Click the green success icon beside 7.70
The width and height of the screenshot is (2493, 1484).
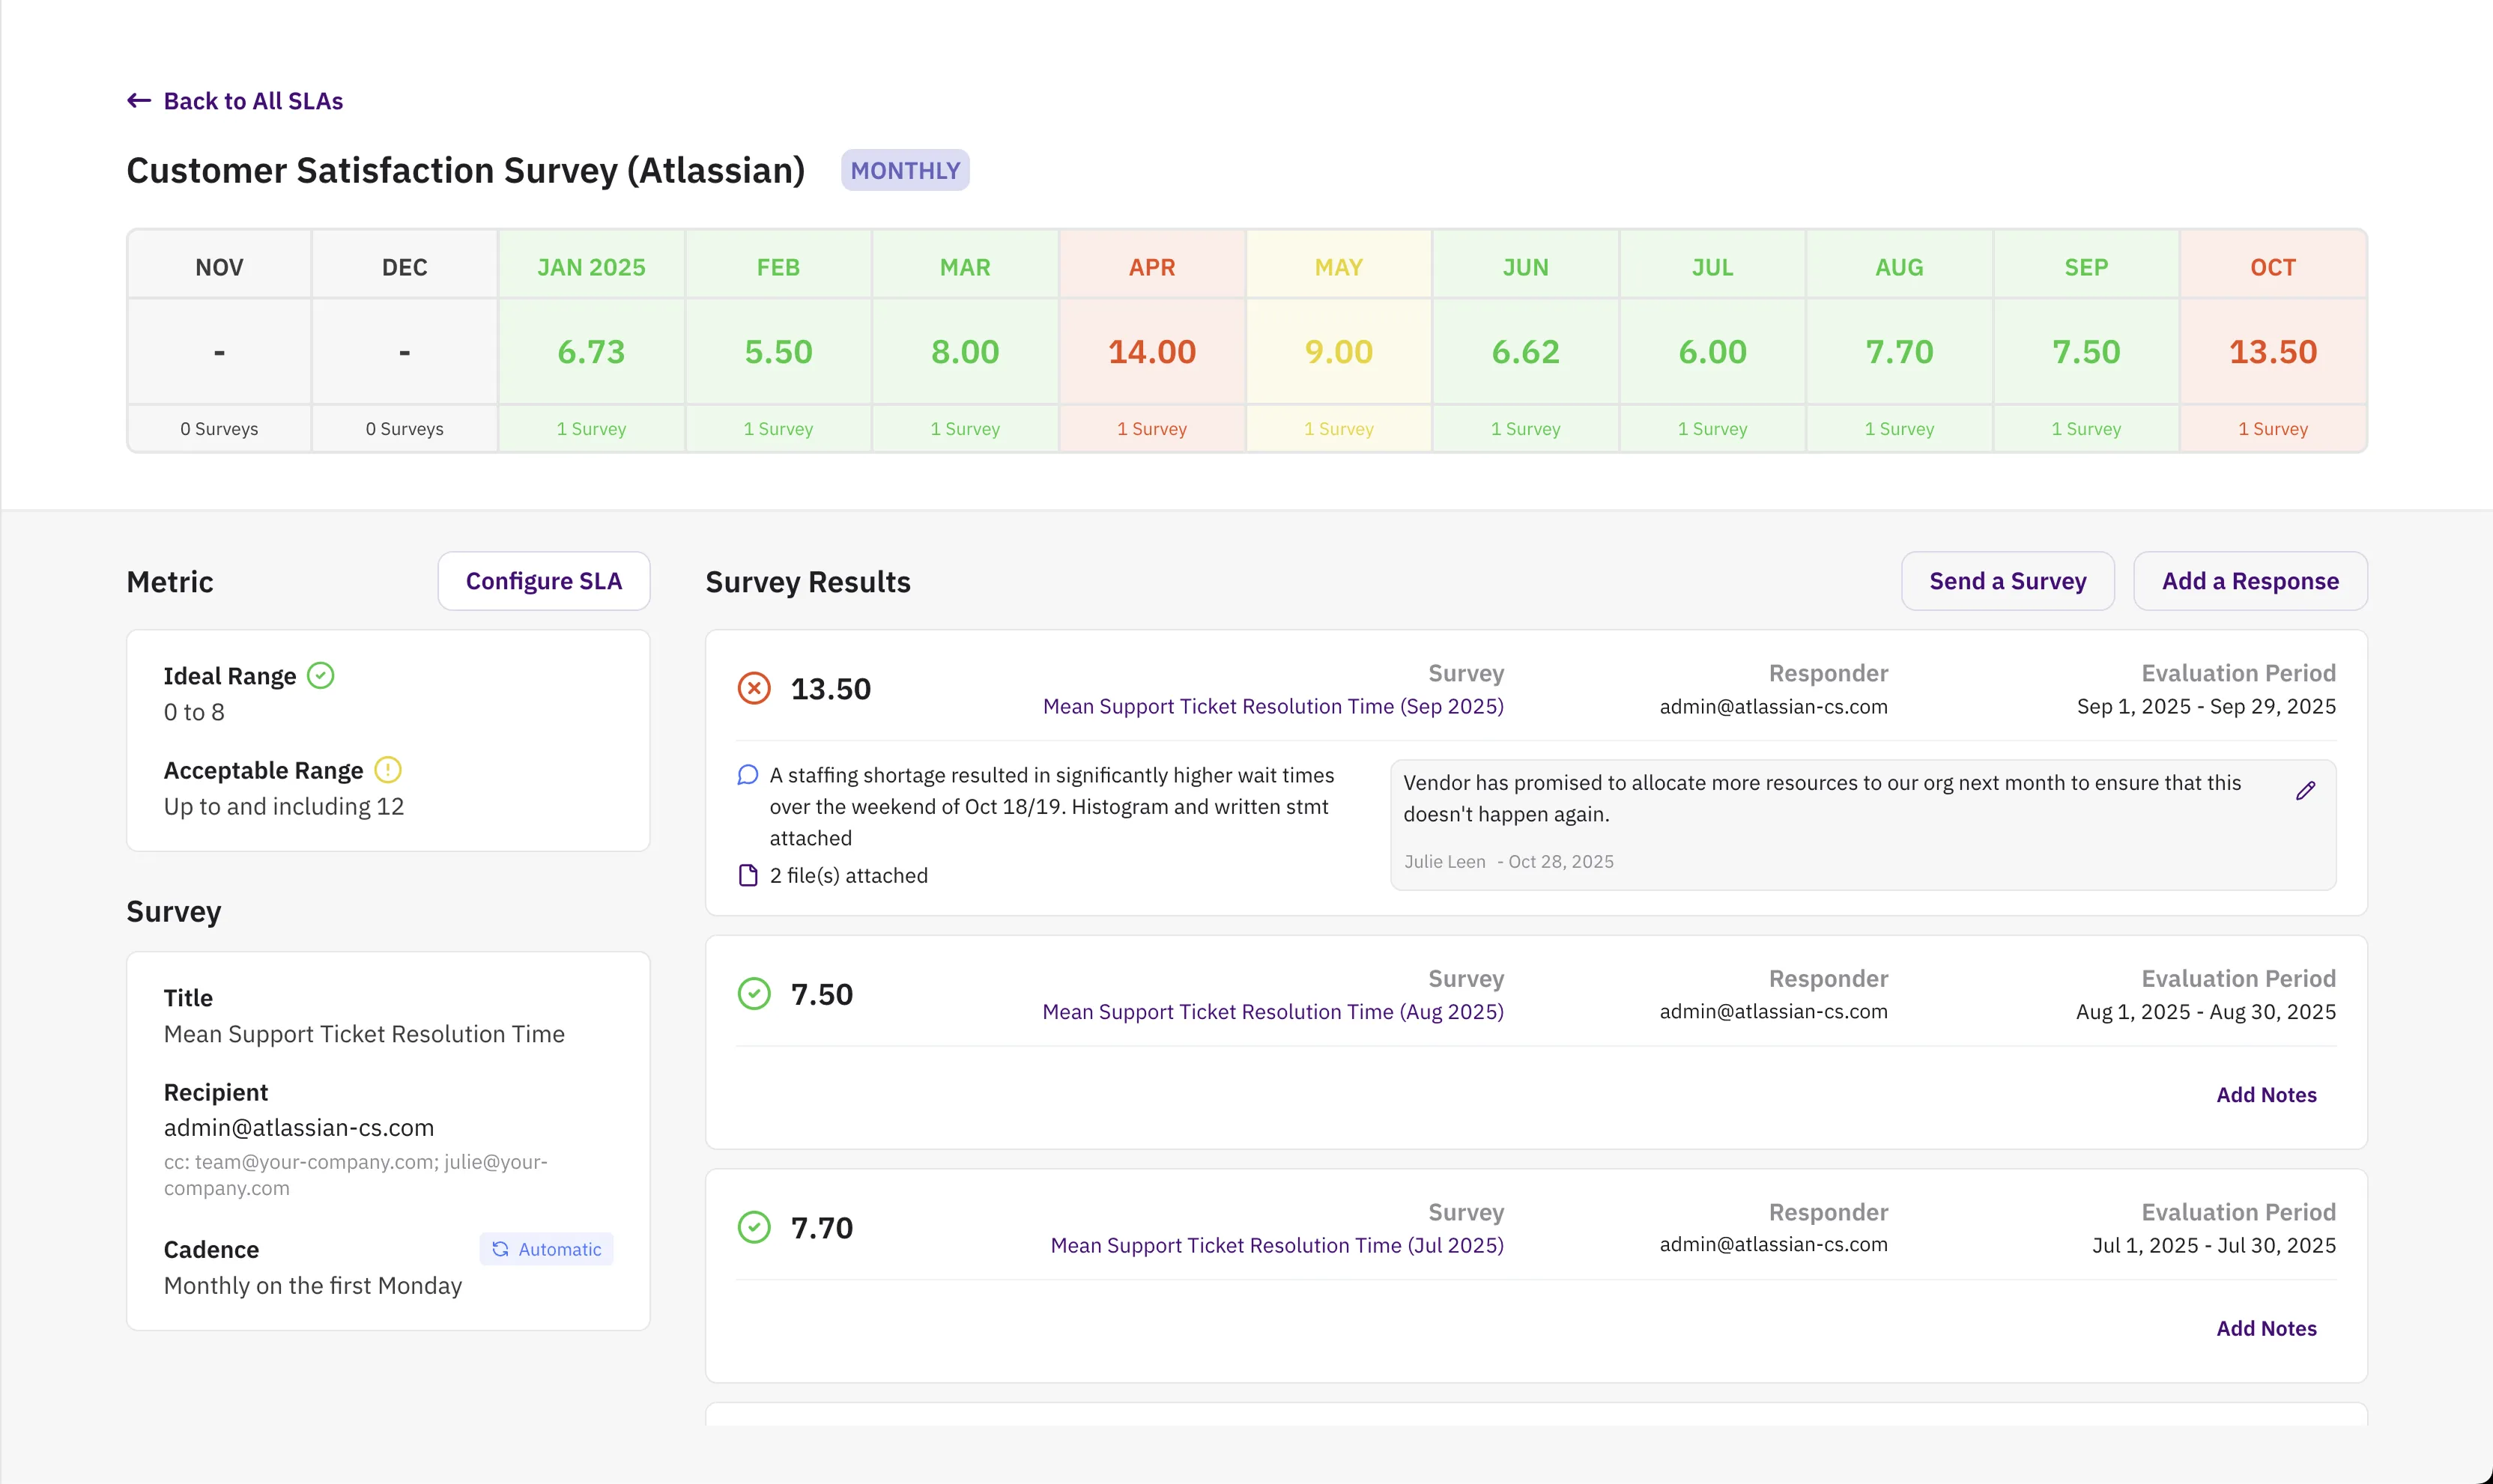tap(754, 1227)
